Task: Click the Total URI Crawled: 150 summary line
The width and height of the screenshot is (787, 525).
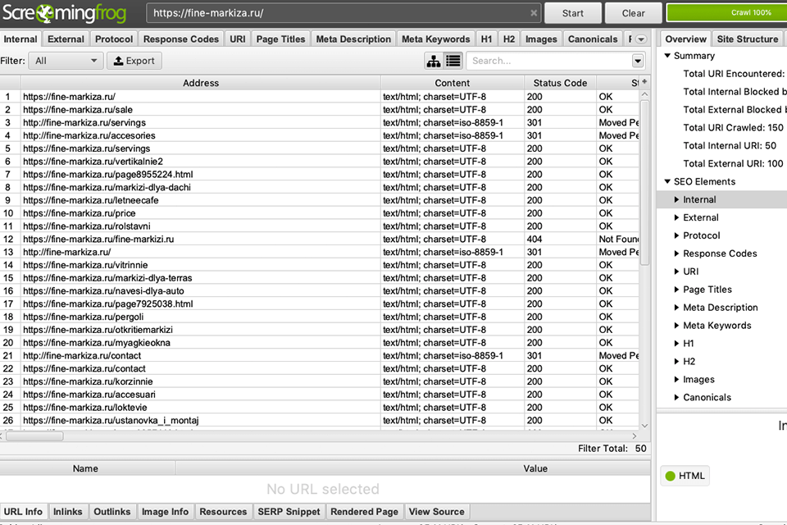Action: 733,128
